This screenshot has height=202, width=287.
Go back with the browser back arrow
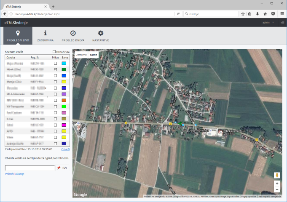(x=5, y=14)
